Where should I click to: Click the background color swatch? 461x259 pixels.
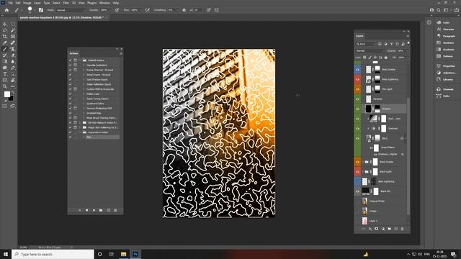pyautogui.click(x=11, y=99)
